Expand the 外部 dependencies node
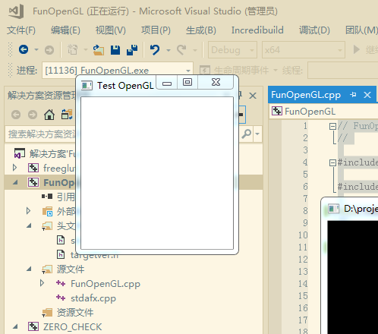This screenshot has height=334, width=378. [x=28, y=211]
